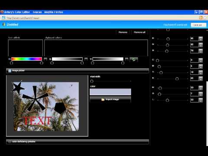Screen dimensions: 208x156
Task: Expand the color deficiency preview panel
Action: pyautogui.click(x=78, y=142)
